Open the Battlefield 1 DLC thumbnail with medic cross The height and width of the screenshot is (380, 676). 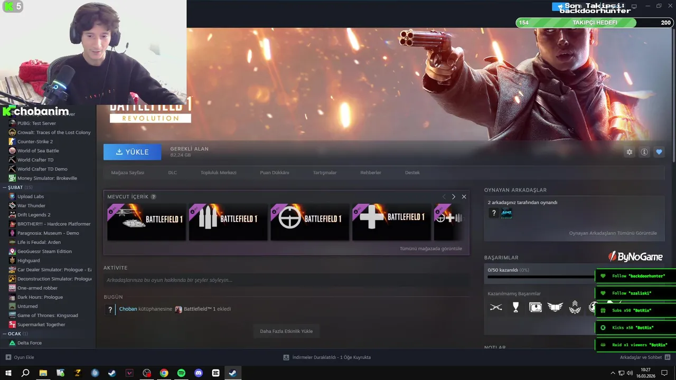pyautogui.click(x=391, y=222)
